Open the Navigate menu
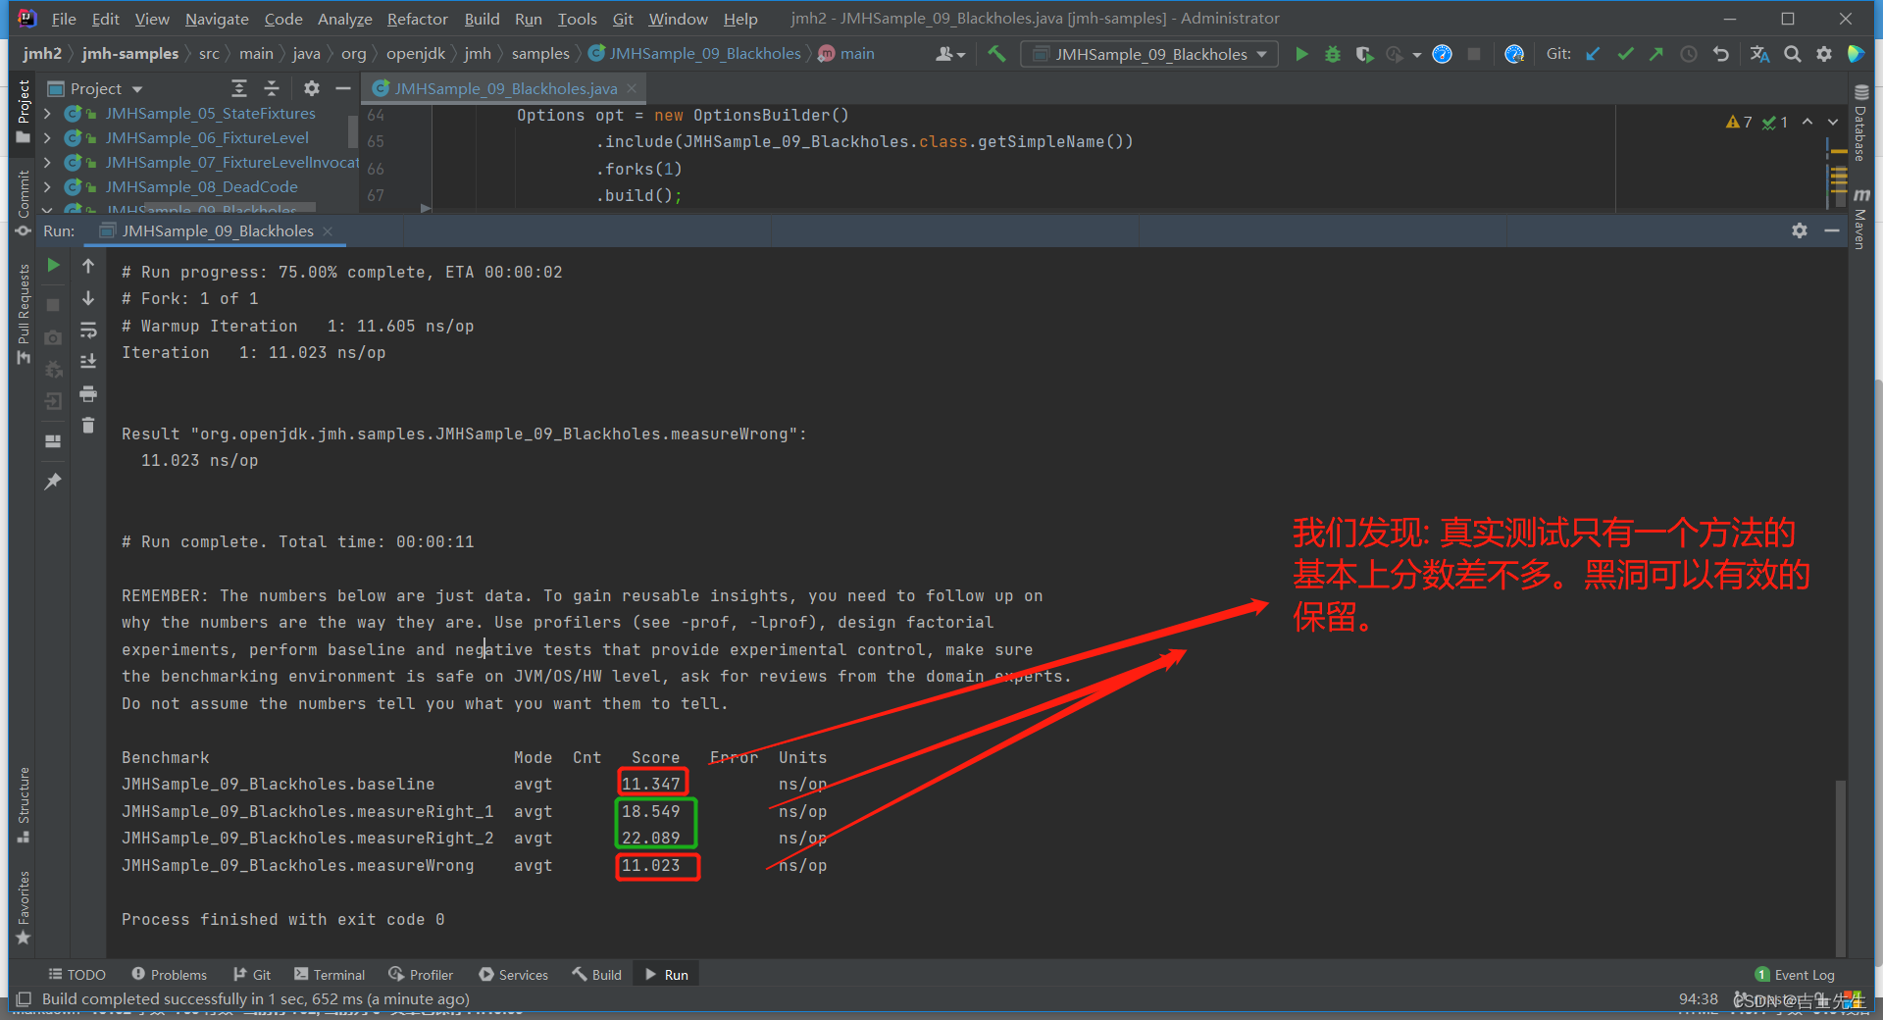This screenshot has width=1883, height=1020. click(217, 19)
